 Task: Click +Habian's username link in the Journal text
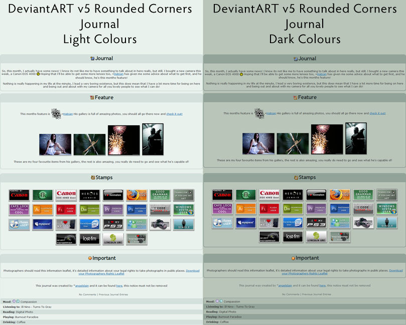pos(118,74)
